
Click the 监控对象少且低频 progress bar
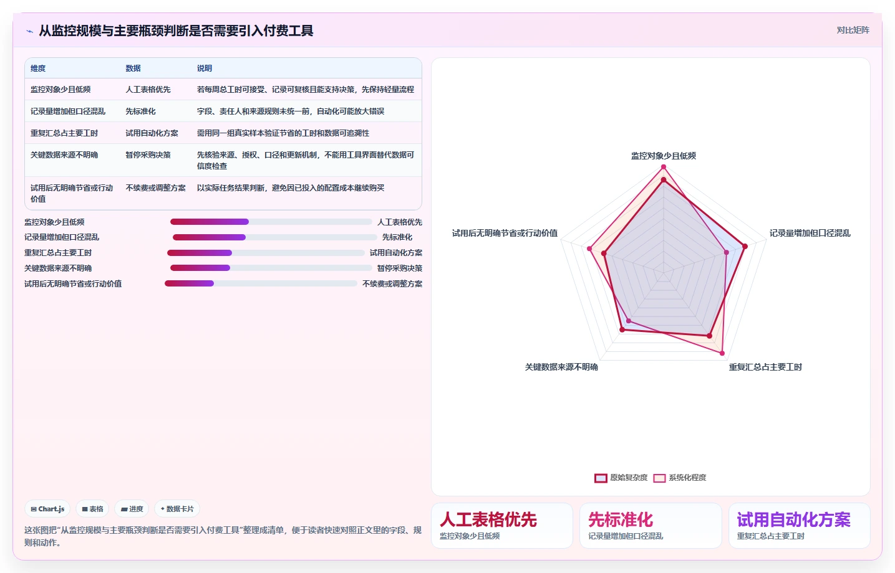pyautogui.click(x=271, y=222)
